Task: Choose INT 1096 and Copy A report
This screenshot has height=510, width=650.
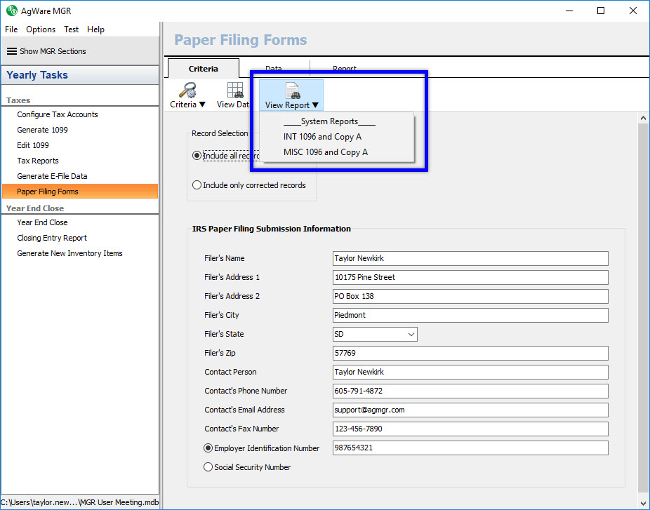Action: click(322, 137)
